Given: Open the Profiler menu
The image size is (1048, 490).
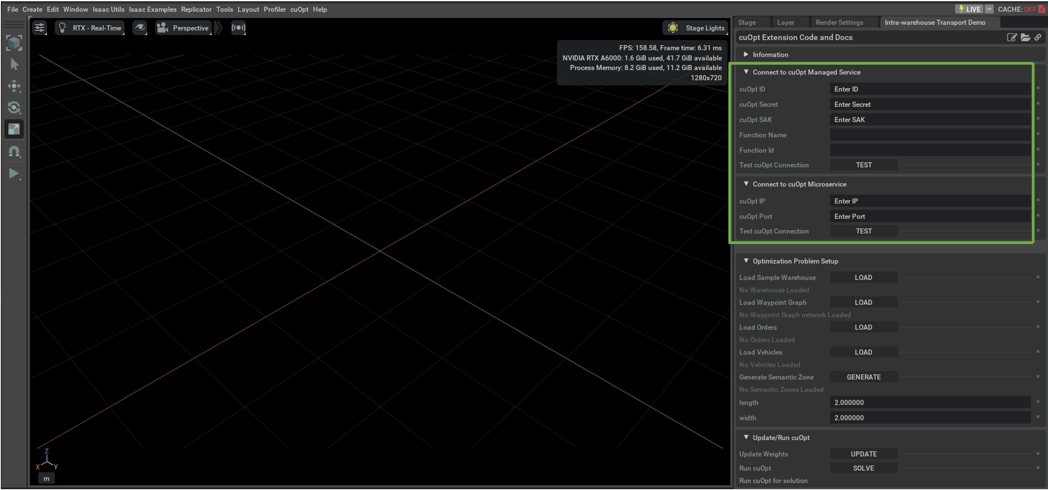Looking at the screenshot, I should [x=275, y=9].
